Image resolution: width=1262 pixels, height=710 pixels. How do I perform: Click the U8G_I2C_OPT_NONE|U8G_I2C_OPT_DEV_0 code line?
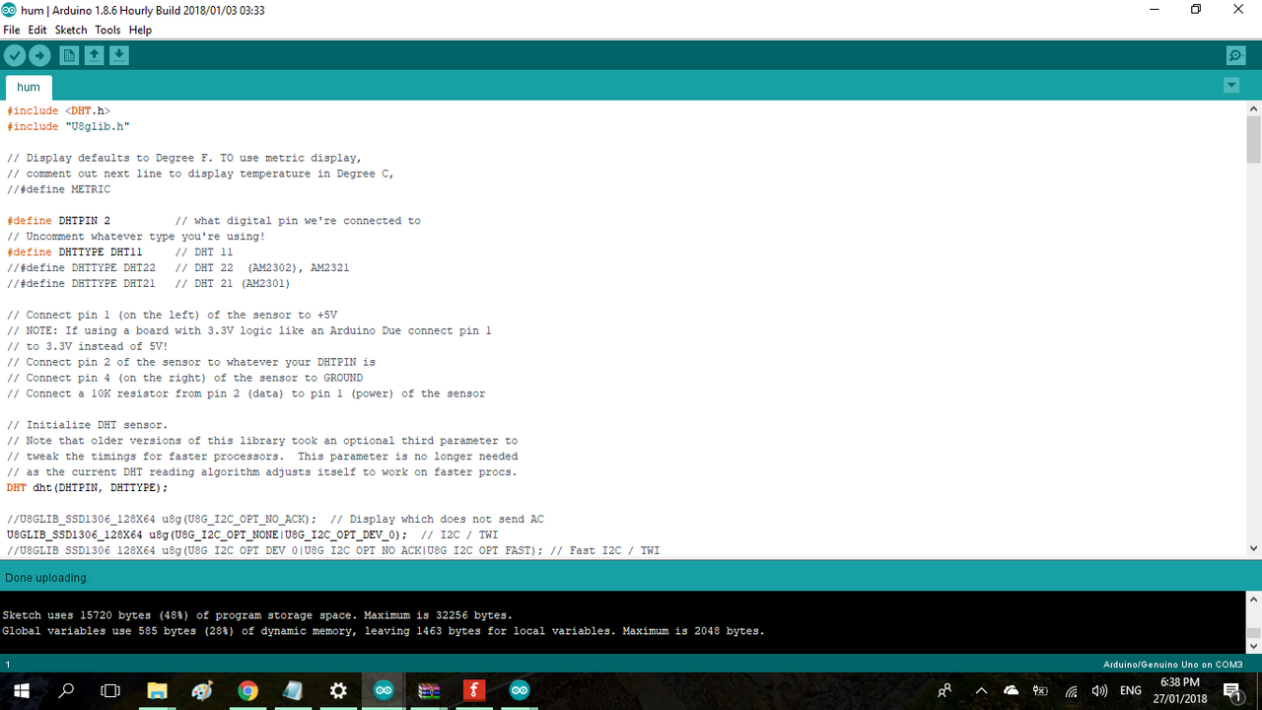252,534
